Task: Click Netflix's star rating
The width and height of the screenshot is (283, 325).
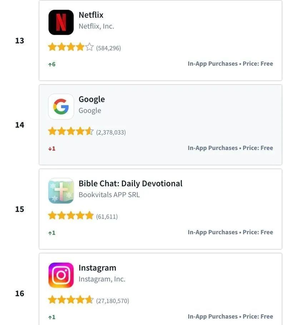Action: [x=71, y=47]
